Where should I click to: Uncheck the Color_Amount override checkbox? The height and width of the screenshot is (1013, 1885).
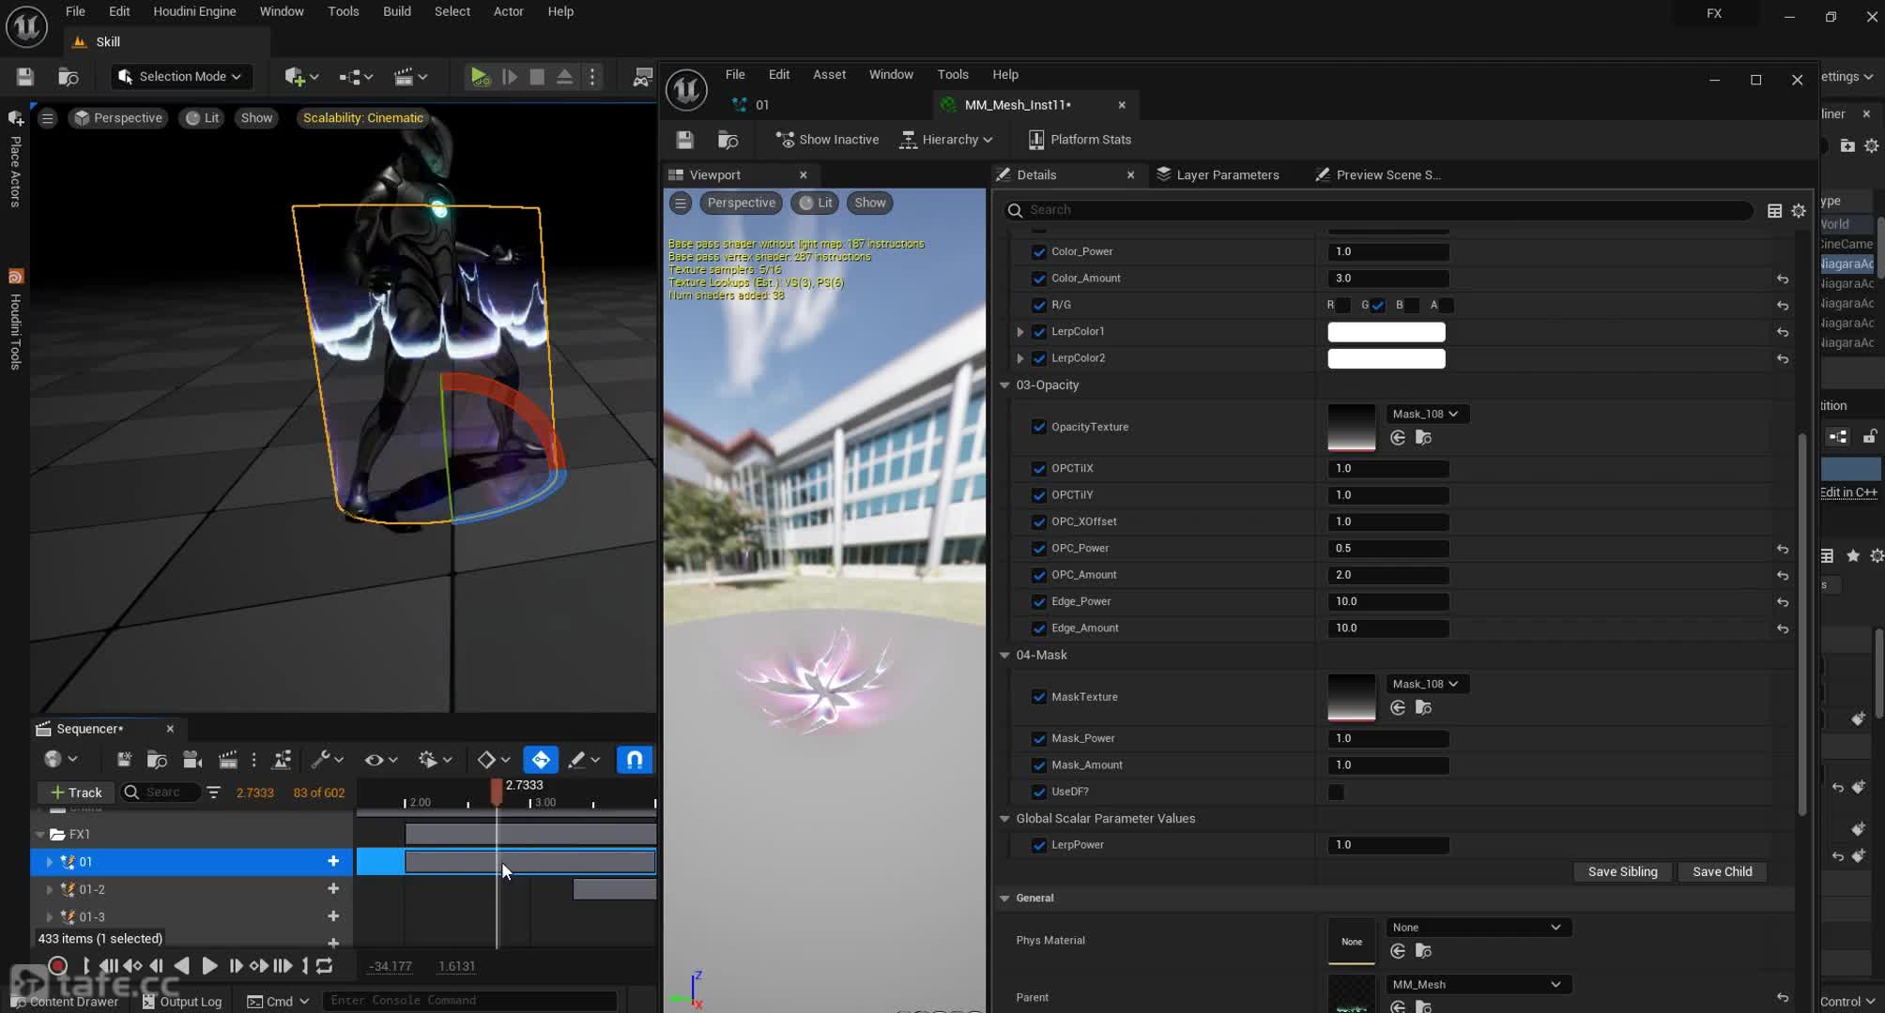point(1039,279)
